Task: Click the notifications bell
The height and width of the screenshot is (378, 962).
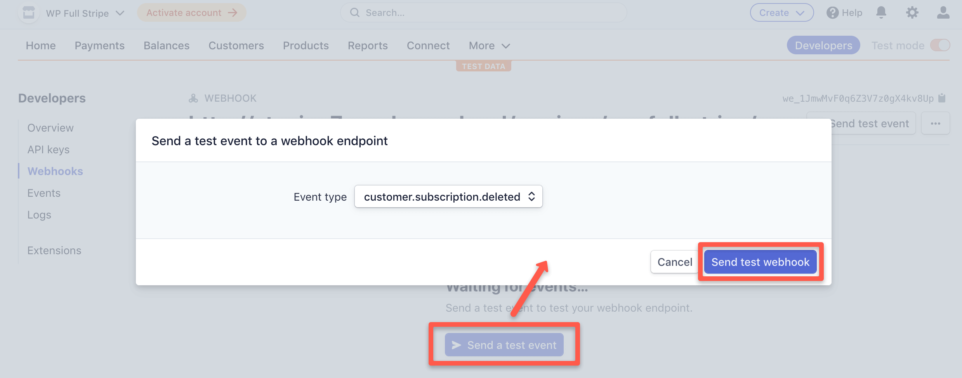Action: pyautogui.click(x=881, y=12)
